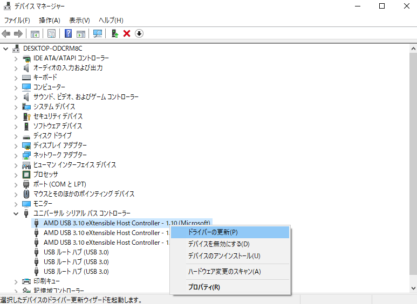The width and height of the screenshot is (417, 304).
Task: Expand the ネットワーク アダプター category
Action: [16, 155]
